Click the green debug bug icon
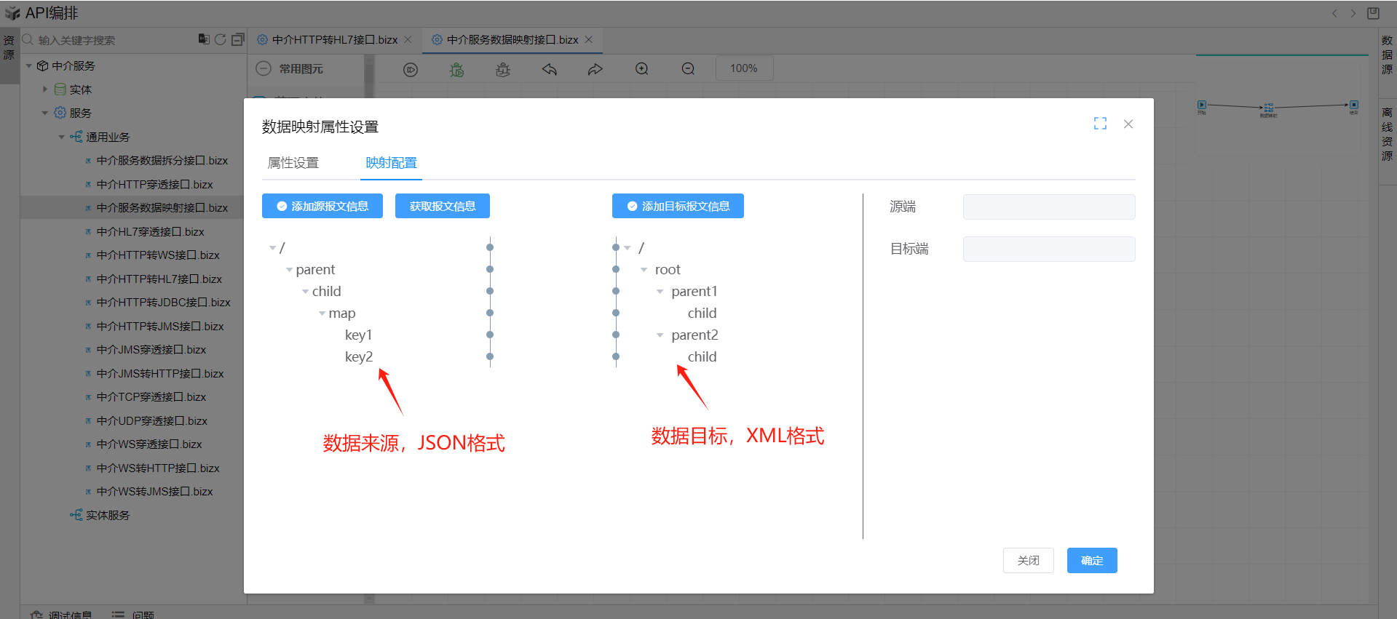Viewport: 1397px width, 619px height. coord(456,69)
